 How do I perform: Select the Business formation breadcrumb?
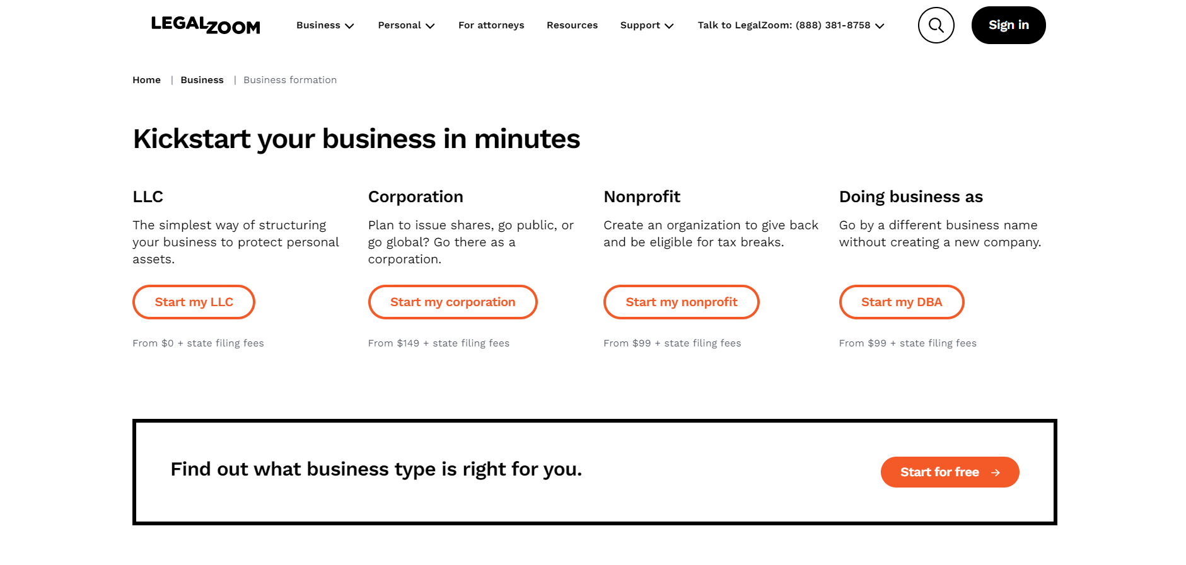pos(290,80)
